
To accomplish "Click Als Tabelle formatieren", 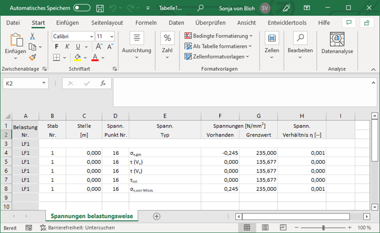I will click(218, 46).
